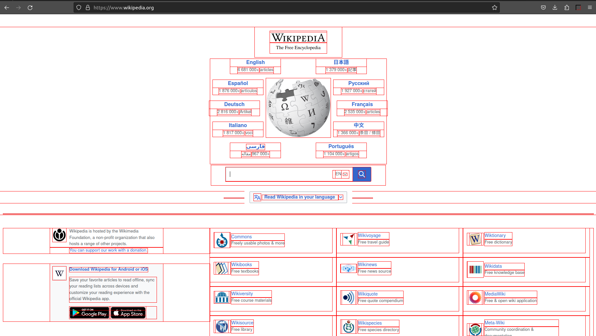This screenshot has width=596, height=336.
Task: Click the Wikidata barcode icon
Action: [x=475, y=269]
